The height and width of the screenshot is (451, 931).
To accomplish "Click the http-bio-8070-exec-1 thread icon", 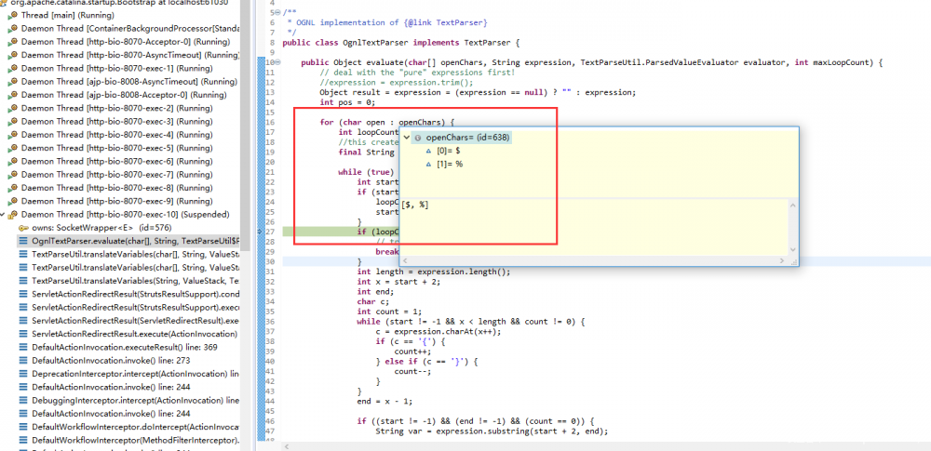I will coord(13,68).
